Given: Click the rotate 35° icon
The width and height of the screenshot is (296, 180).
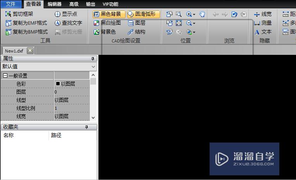Looking at the screenshot, I should (x=169, y=32).
